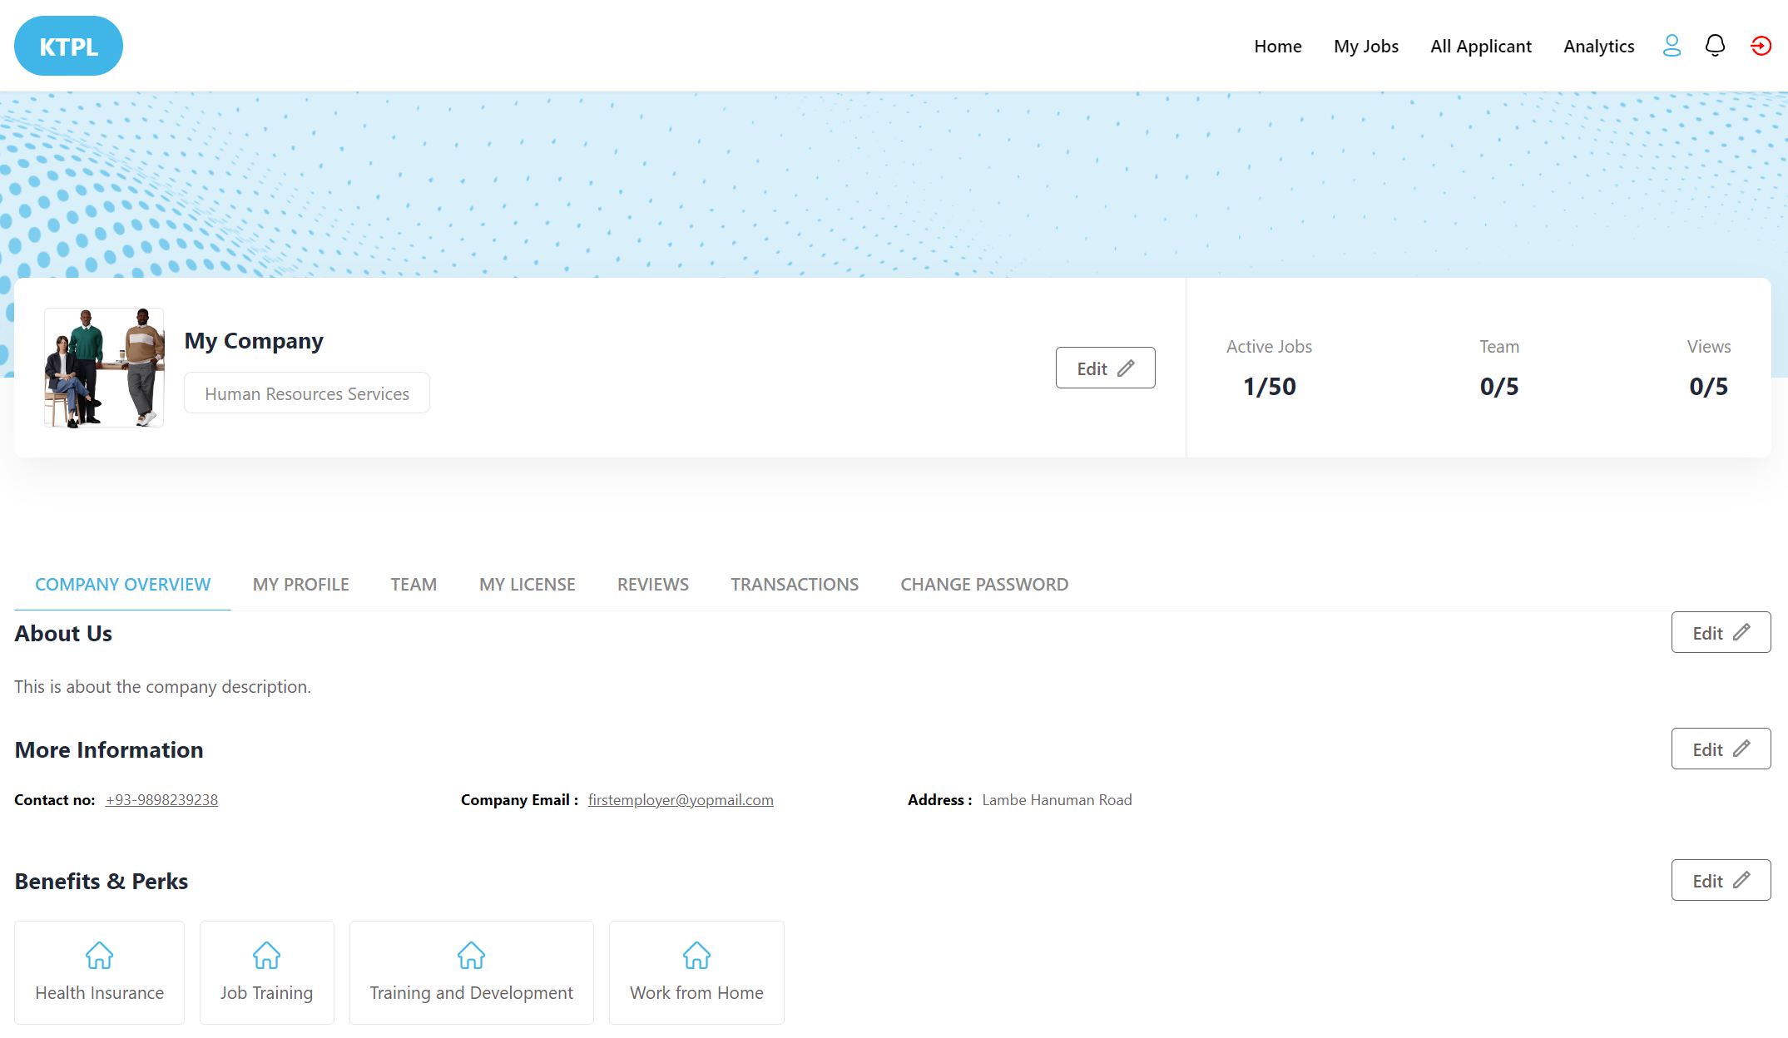Edit the More Information section
Image resolution: width=1788 pixels, height=1038 pixels.
(1721, 749)
